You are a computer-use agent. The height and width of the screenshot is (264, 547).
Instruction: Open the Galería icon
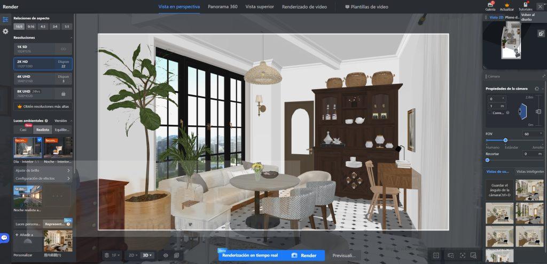(x=490, y=5)
